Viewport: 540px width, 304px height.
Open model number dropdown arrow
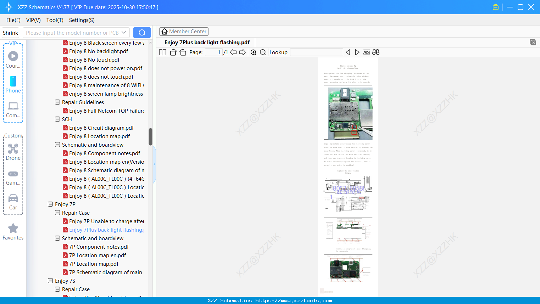(124, 33)
